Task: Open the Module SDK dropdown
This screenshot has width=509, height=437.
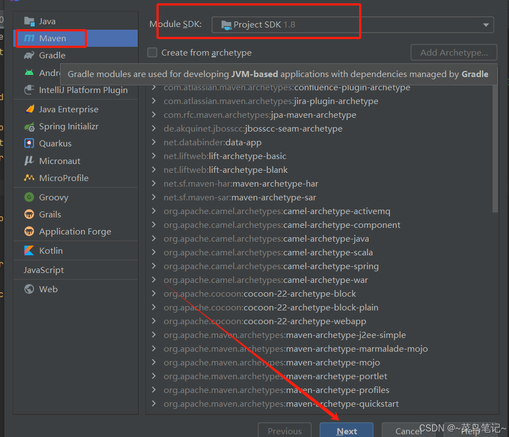Action: click(x=353, y=25)
